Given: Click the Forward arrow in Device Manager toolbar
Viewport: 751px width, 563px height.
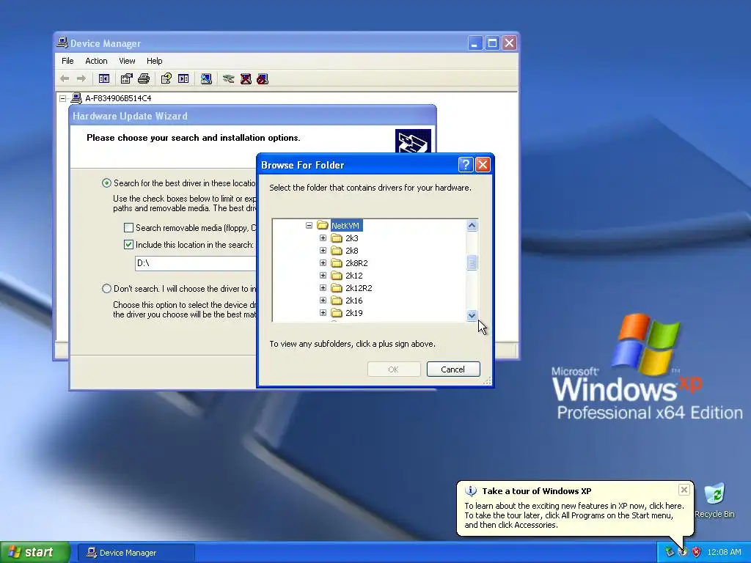Looking at the screenshot, I should (81, 78).
